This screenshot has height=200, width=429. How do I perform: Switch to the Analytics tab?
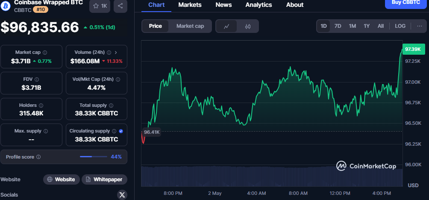tap(259, 5)
